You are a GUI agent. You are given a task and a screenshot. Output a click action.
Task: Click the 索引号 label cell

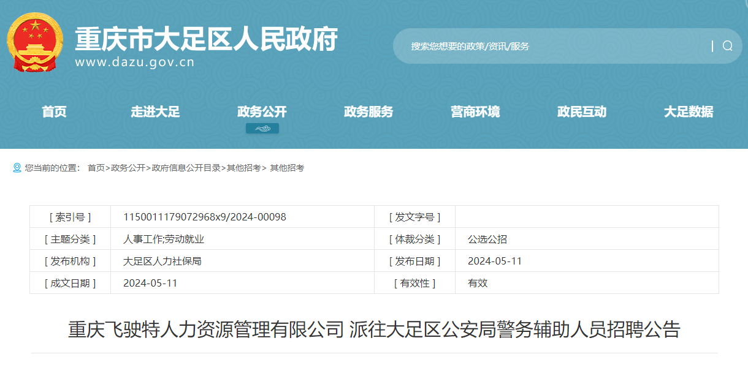point(70,217)
